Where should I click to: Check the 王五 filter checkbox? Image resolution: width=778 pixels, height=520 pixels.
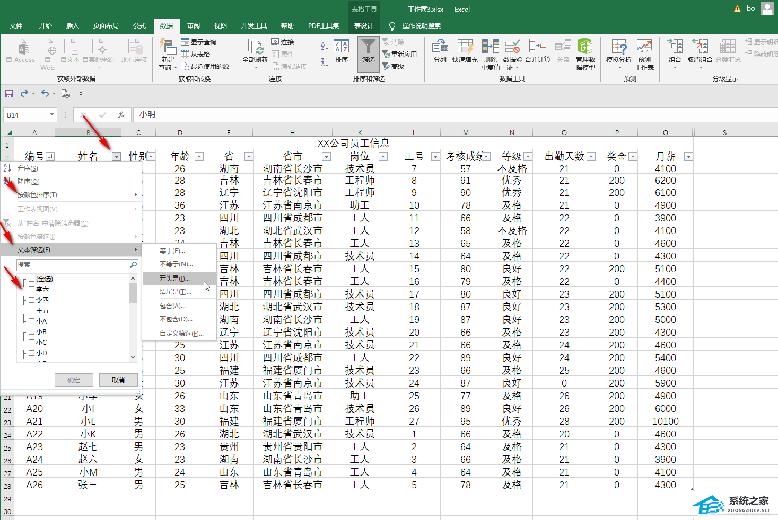tap(32, 311)
